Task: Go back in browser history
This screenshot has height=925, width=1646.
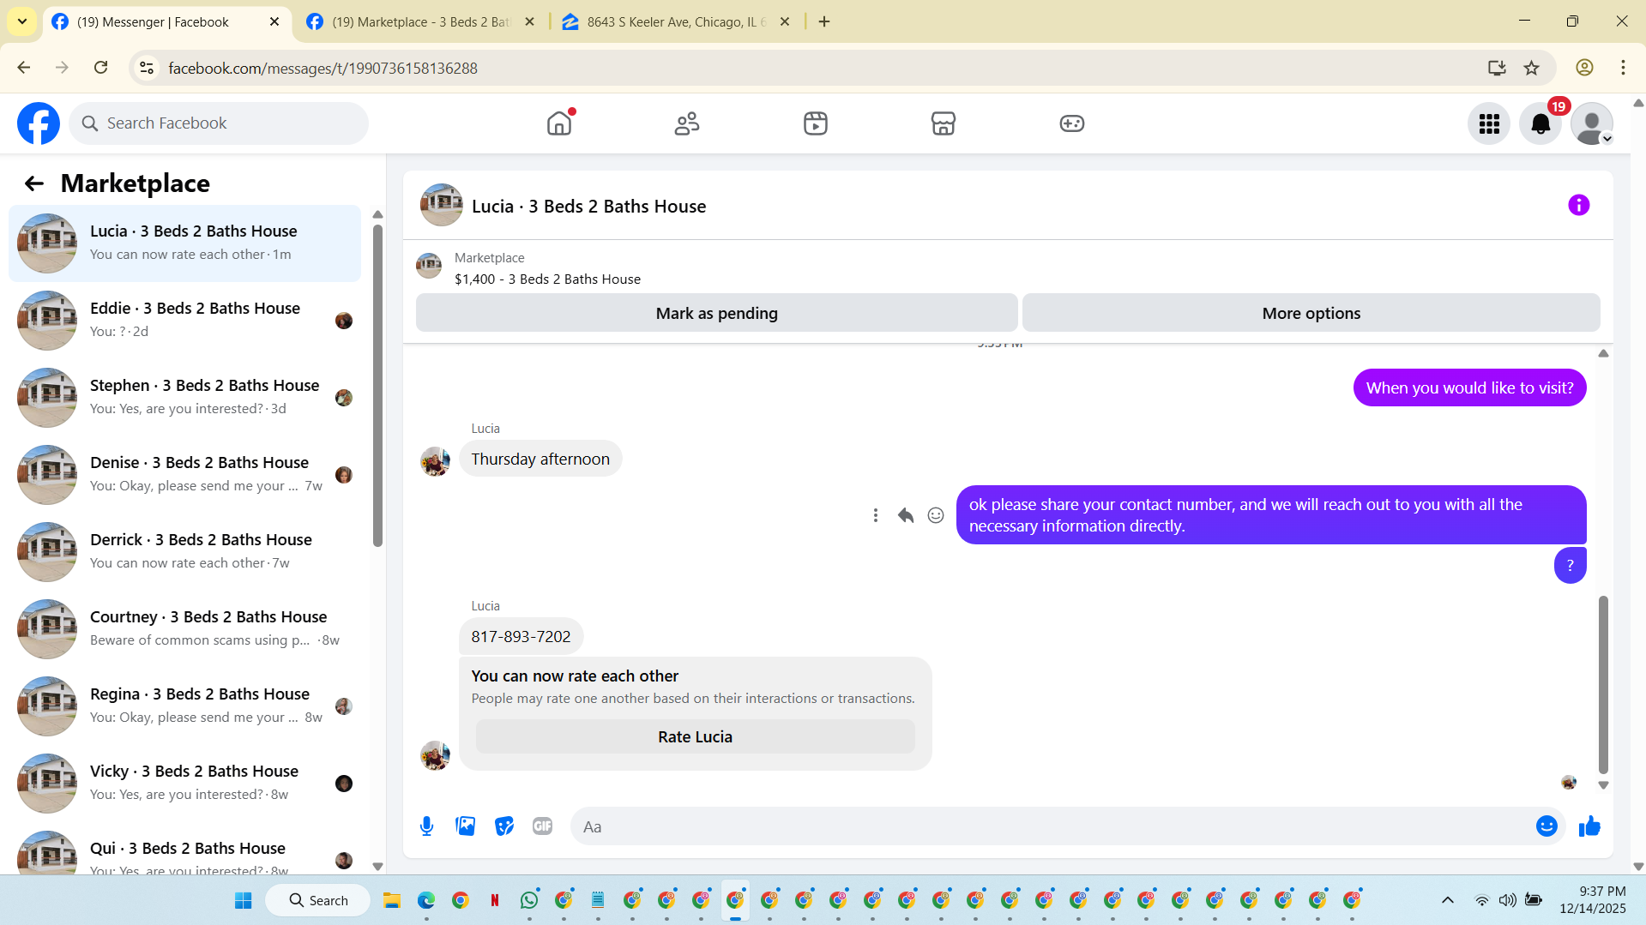Action: coord(23,68)
